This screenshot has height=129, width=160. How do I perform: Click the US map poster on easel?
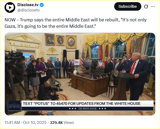(77, 62)
